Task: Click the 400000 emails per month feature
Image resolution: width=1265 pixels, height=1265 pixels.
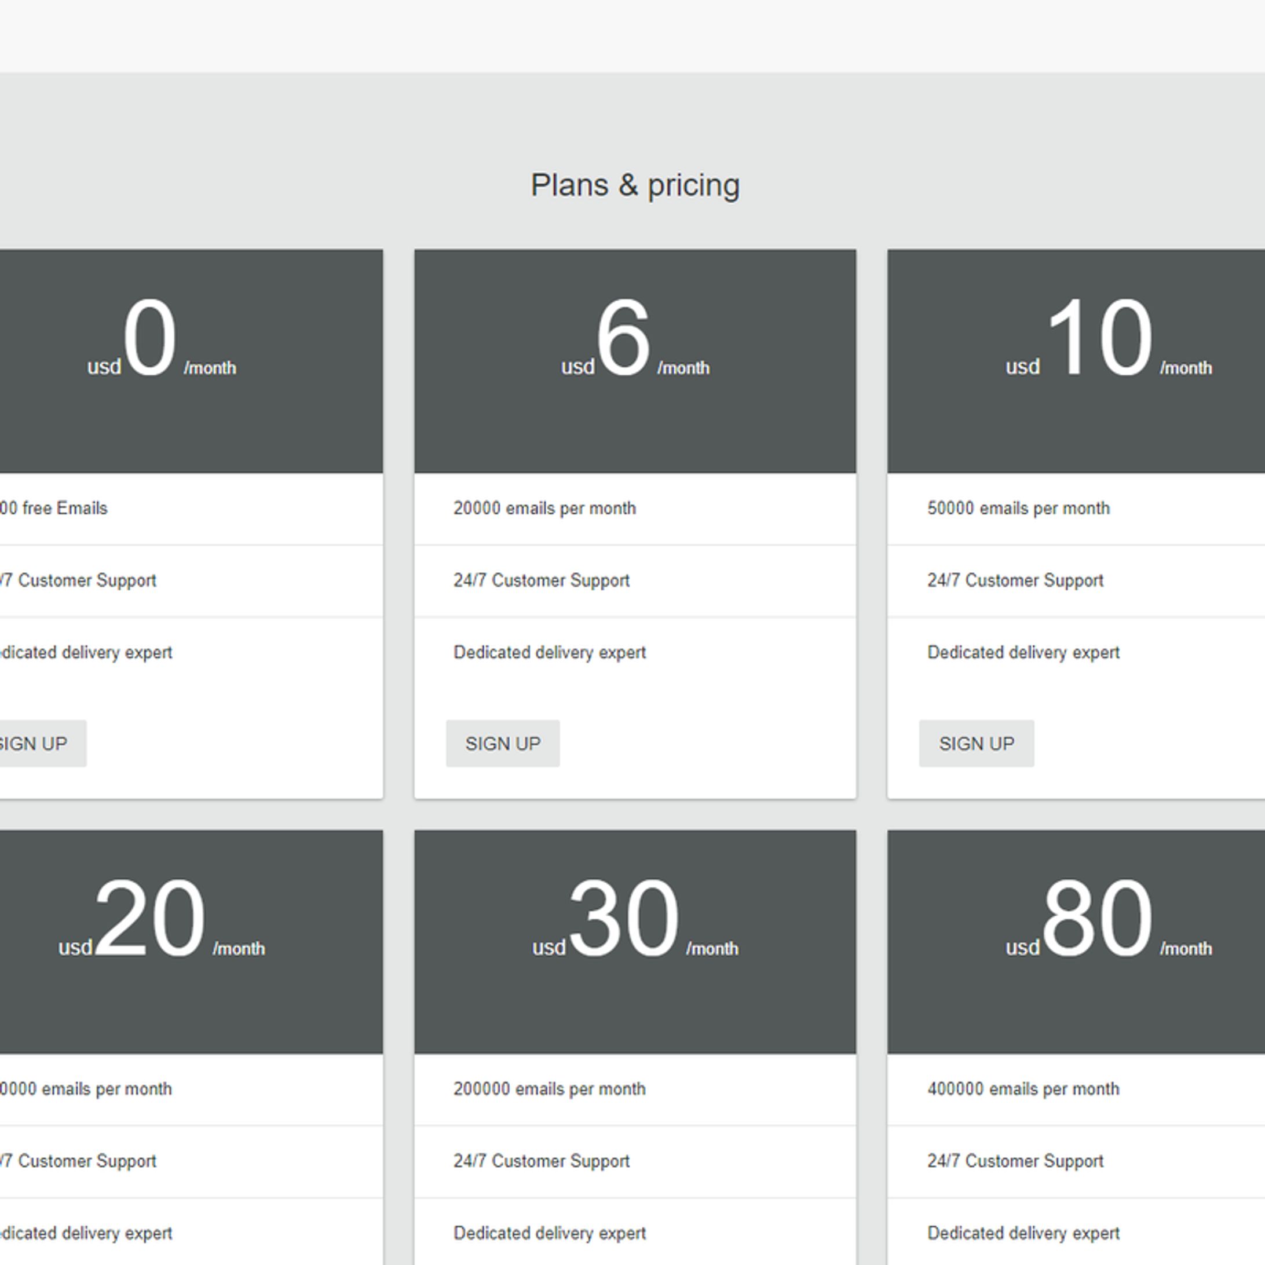Action: coord(1023,1089)
